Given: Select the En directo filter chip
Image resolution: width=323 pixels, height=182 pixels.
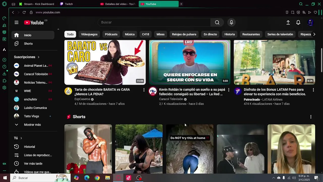Looking at the screenshot, I should coord(210,34).
